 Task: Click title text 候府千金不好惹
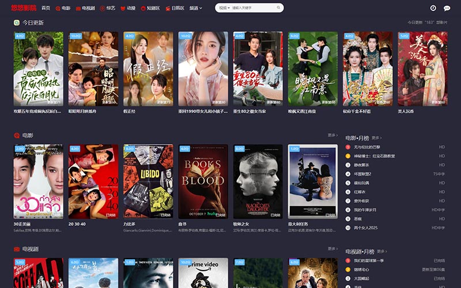coord(357,111)
